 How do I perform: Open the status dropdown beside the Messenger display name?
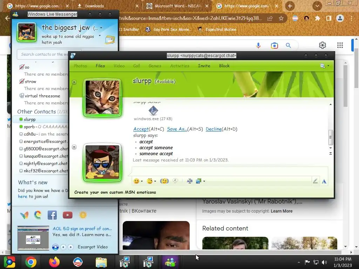click(101, 28)
